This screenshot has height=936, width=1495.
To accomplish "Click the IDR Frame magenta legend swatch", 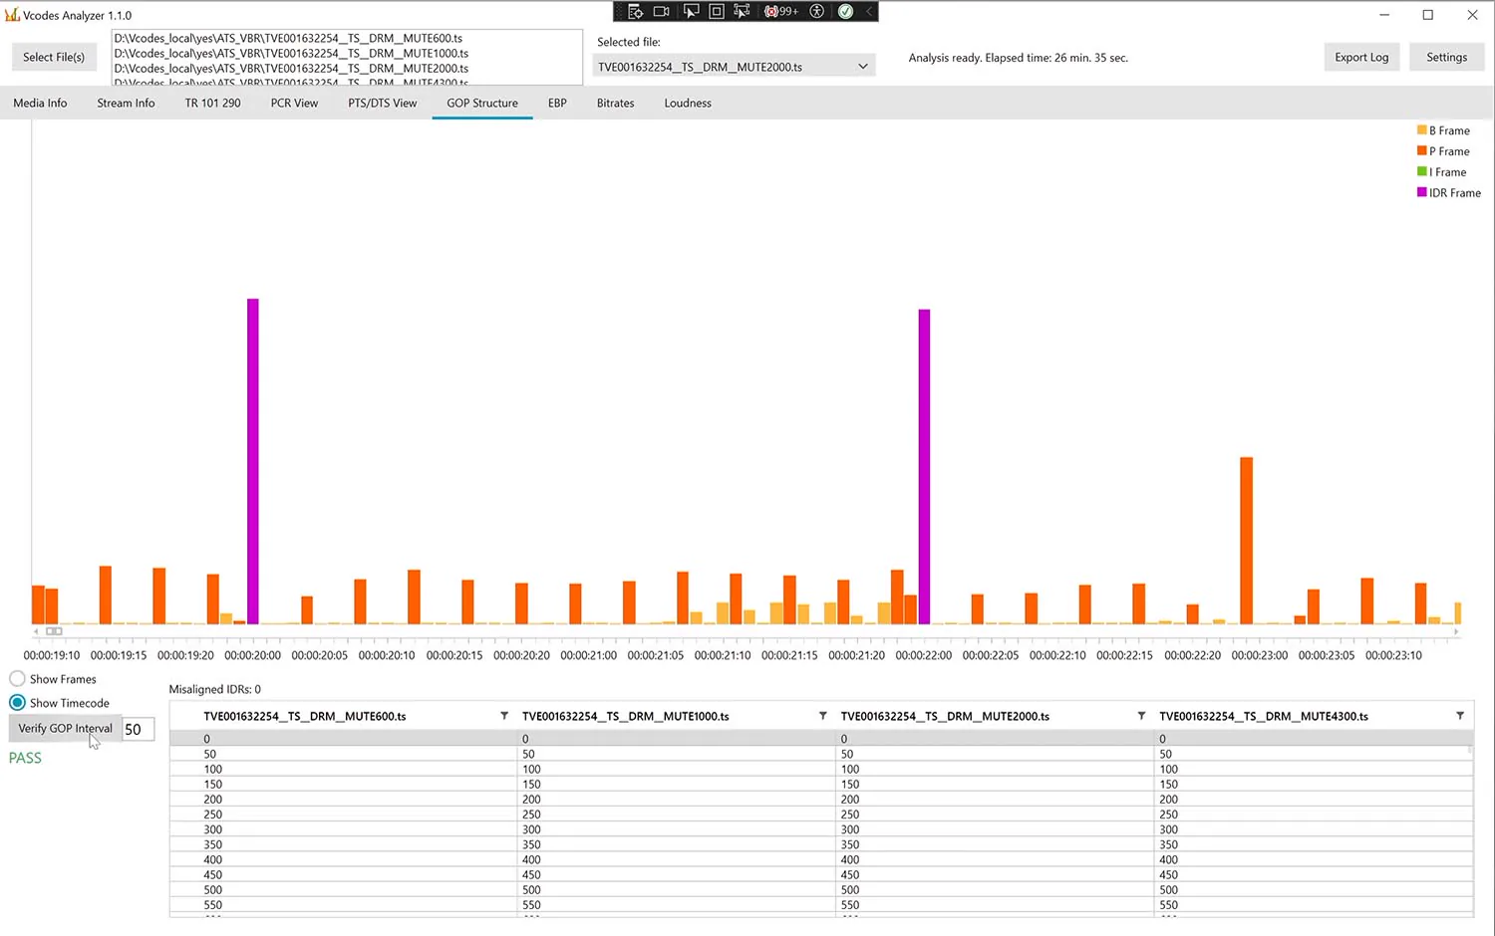I will point(1422,192).
